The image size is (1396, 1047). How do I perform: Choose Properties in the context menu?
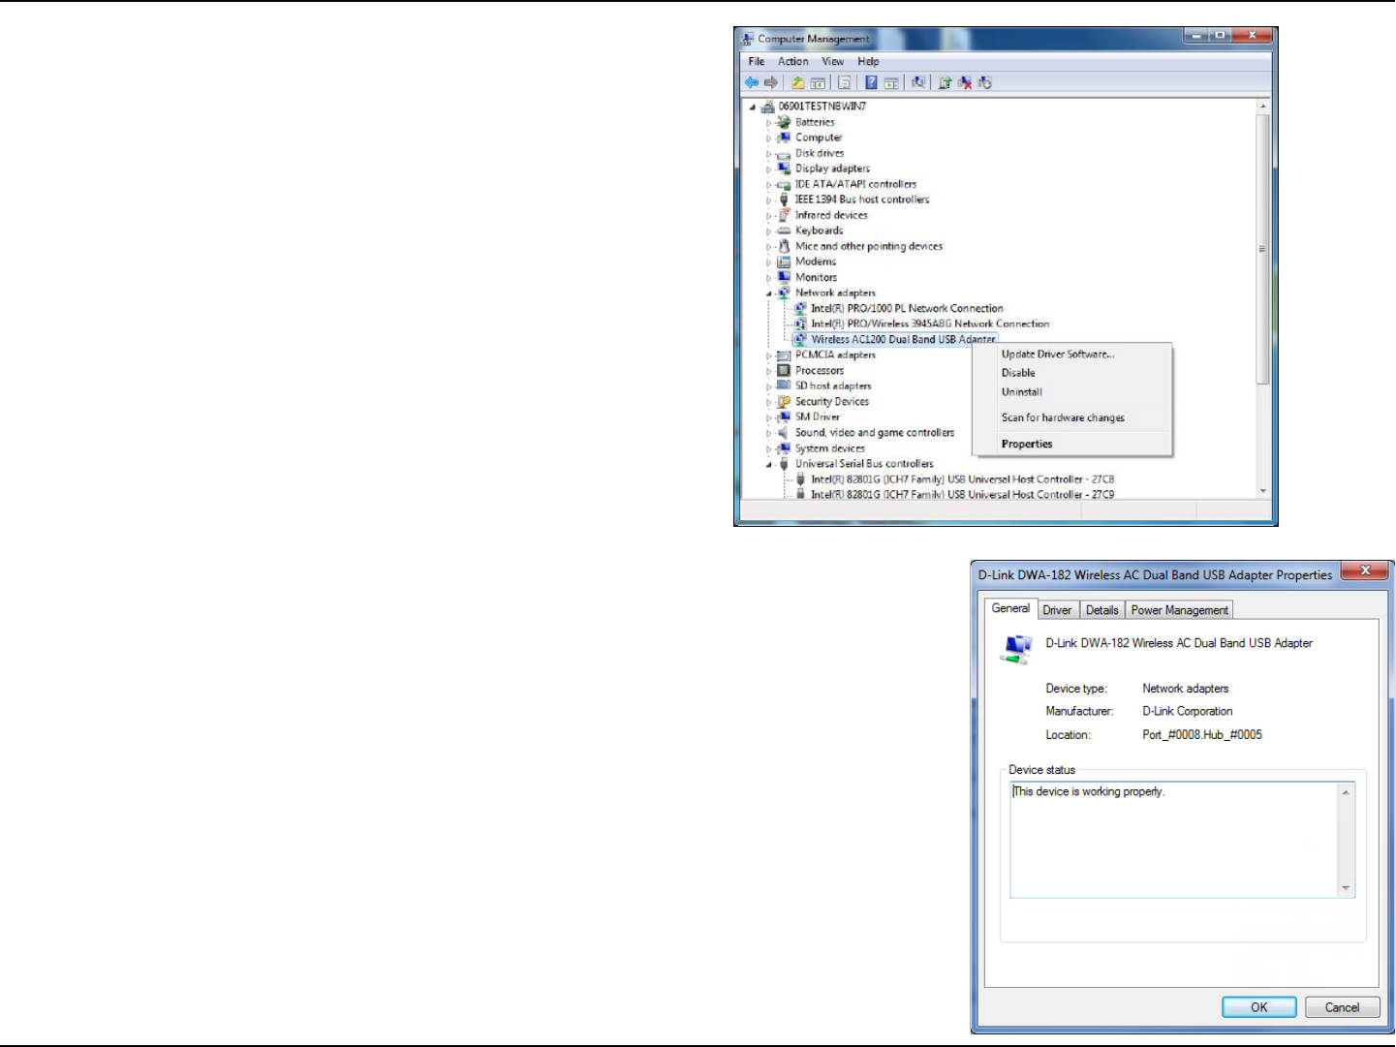(x=1071, y=445)
